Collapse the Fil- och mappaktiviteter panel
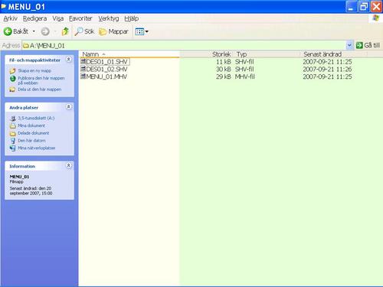Viewport: 383px width, 287px height. point(68,60)
